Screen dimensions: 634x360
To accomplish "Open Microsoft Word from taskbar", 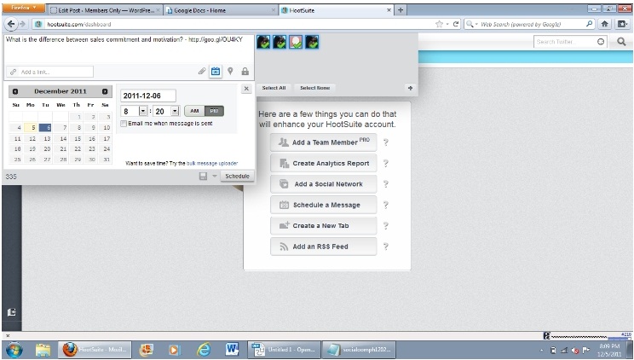I will pos(232,350).
